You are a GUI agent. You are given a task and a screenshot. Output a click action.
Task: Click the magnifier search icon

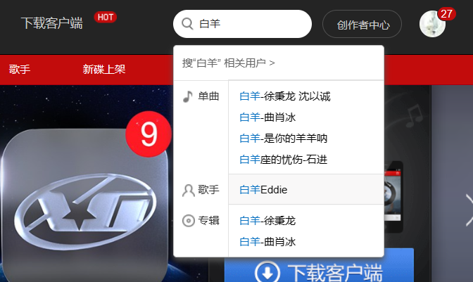tap(187, 23)
